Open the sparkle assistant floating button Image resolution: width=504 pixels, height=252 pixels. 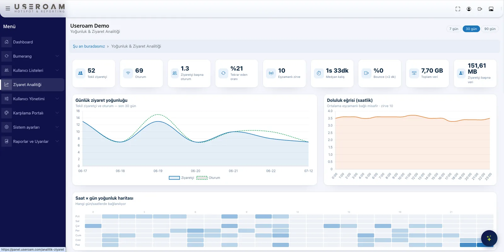point(489,238)
